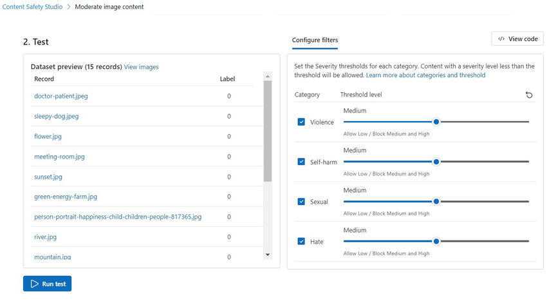
Task: Start the Run test button
Action: click(x=48, y=284)
